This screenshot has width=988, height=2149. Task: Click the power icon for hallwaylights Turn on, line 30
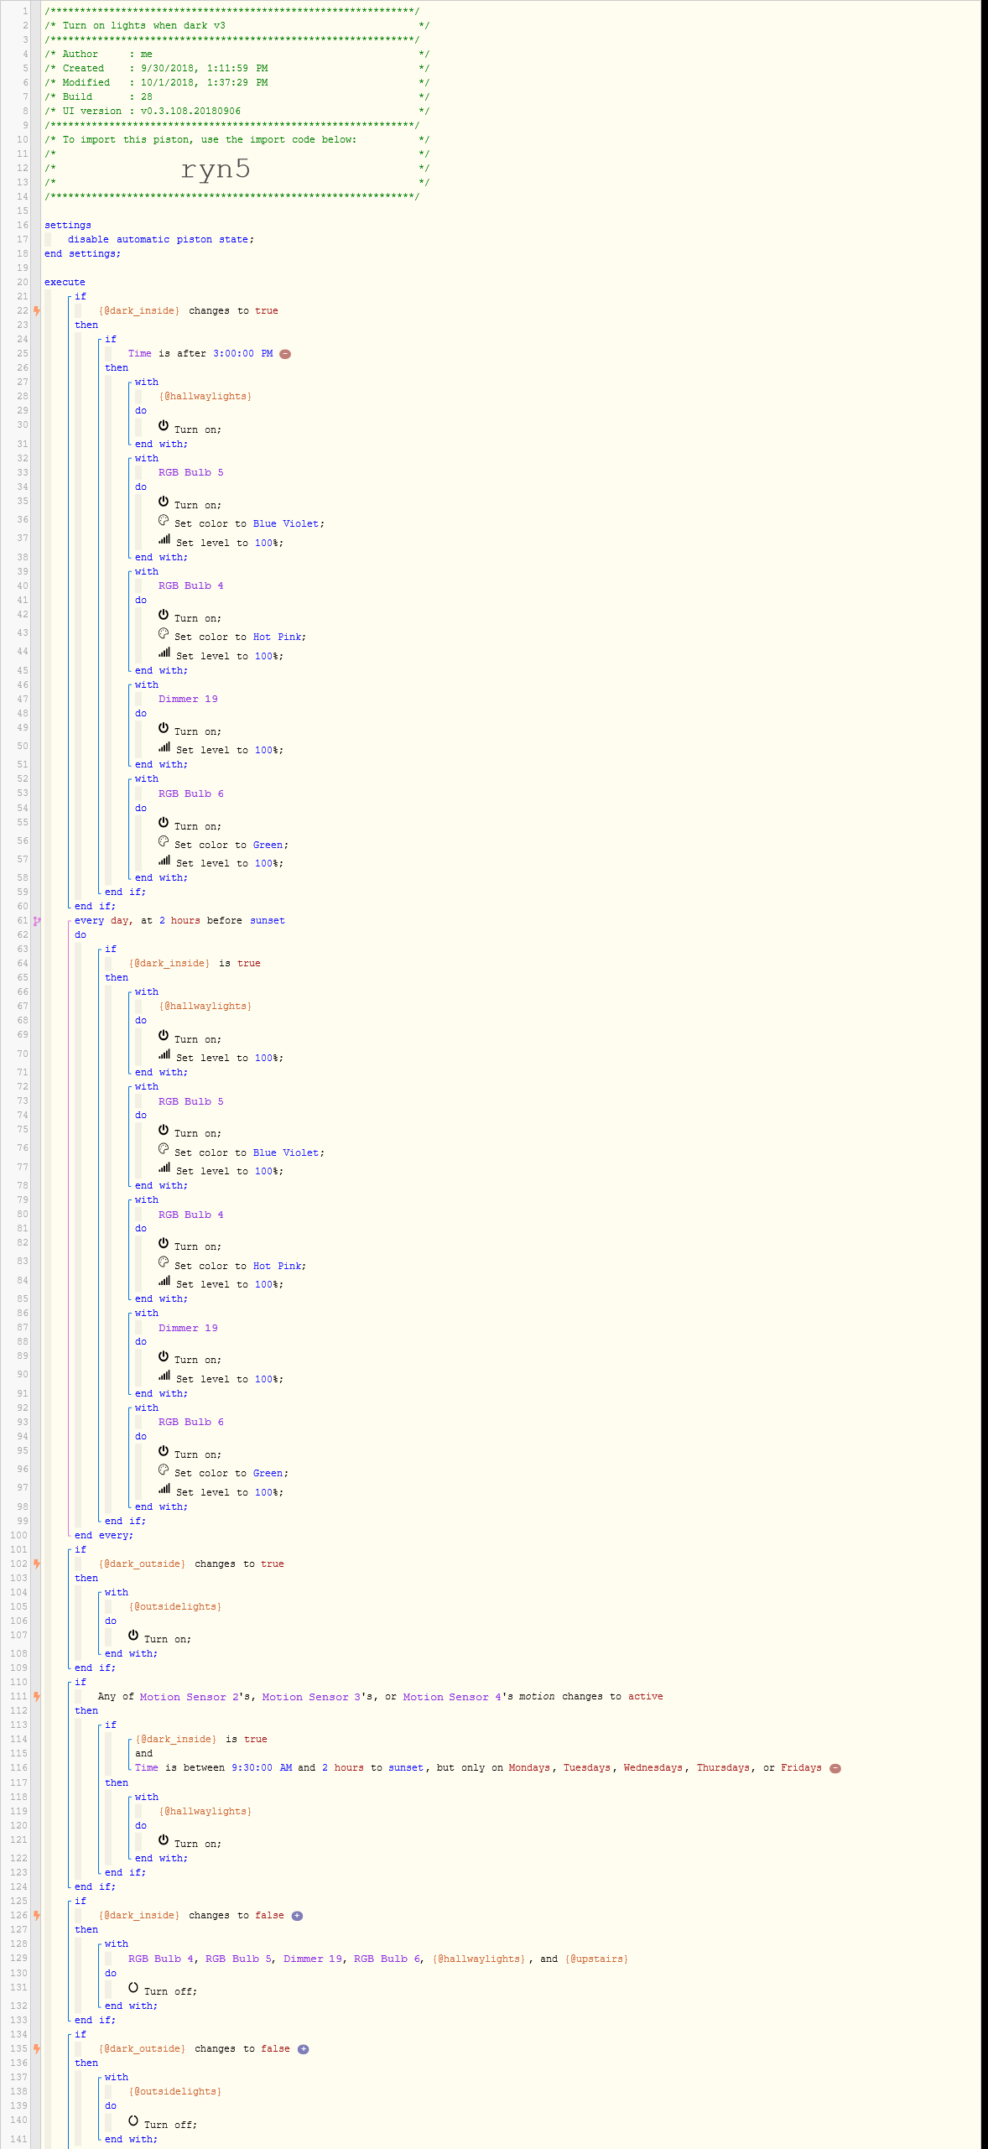[164, 426]
